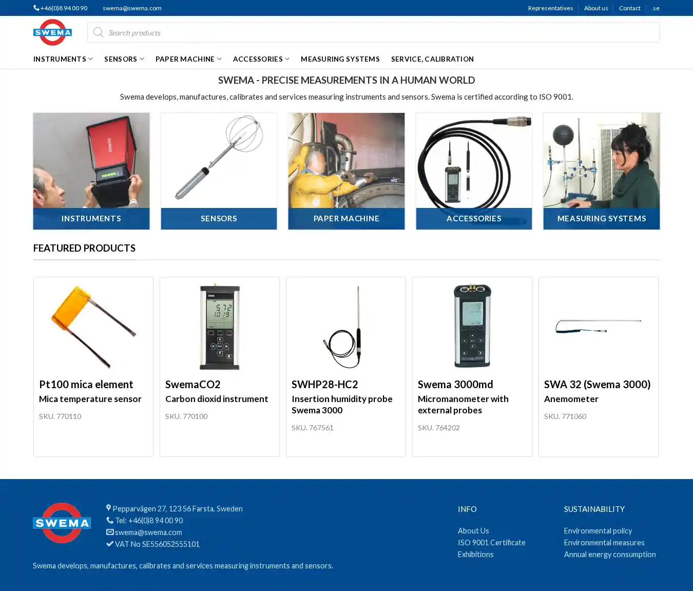Open the Sensors category tile
Viewport: 693px width, 591px height.
click(x=219, y=171)
